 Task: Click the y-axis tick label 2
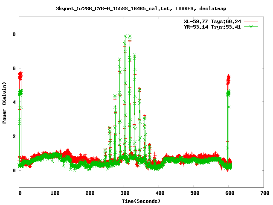[x=14, y=136]
